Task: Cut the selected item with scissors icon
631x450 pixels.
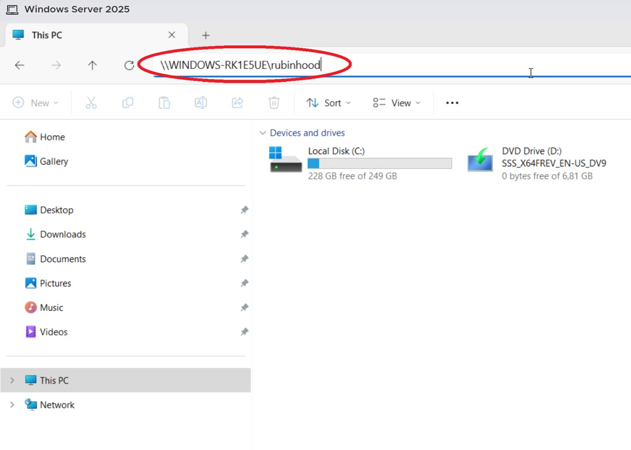Action: pyautogui.click(x=91, y=102)
